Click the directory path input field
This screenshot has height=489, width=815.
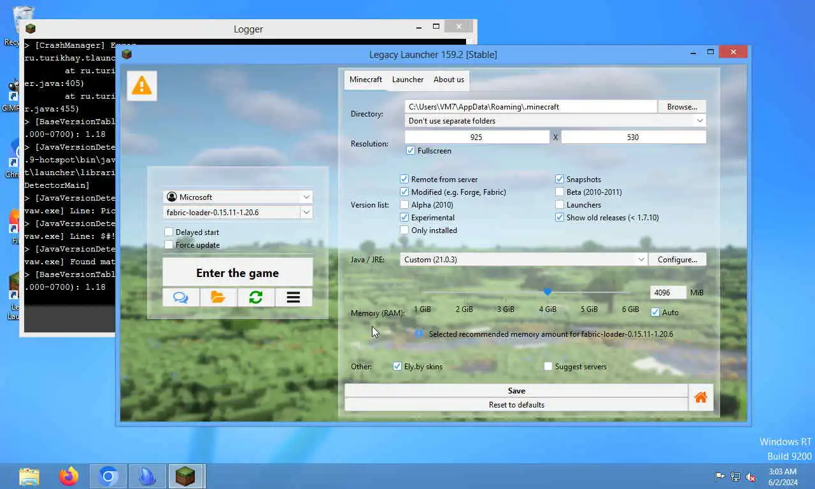coord(531,107)
